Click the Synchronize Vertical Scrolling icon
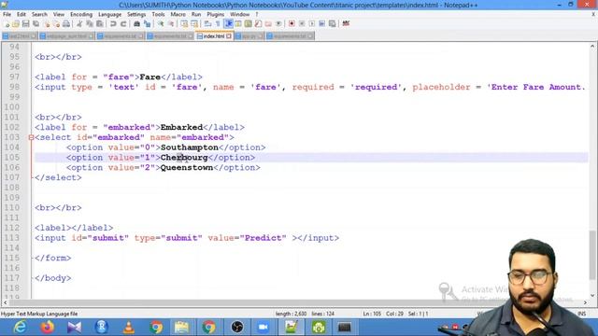 click(184, 24)
